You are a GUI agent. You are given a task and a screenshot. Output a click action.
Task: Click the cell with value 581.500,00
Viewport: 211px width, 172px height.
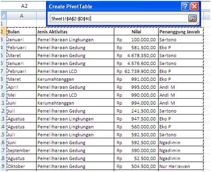pos(136,48)
